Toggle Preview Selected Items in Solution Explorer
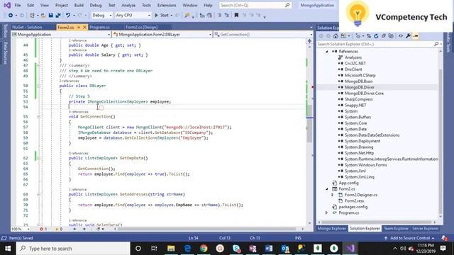This screenshot has width=454, height=255. point(416,36)
